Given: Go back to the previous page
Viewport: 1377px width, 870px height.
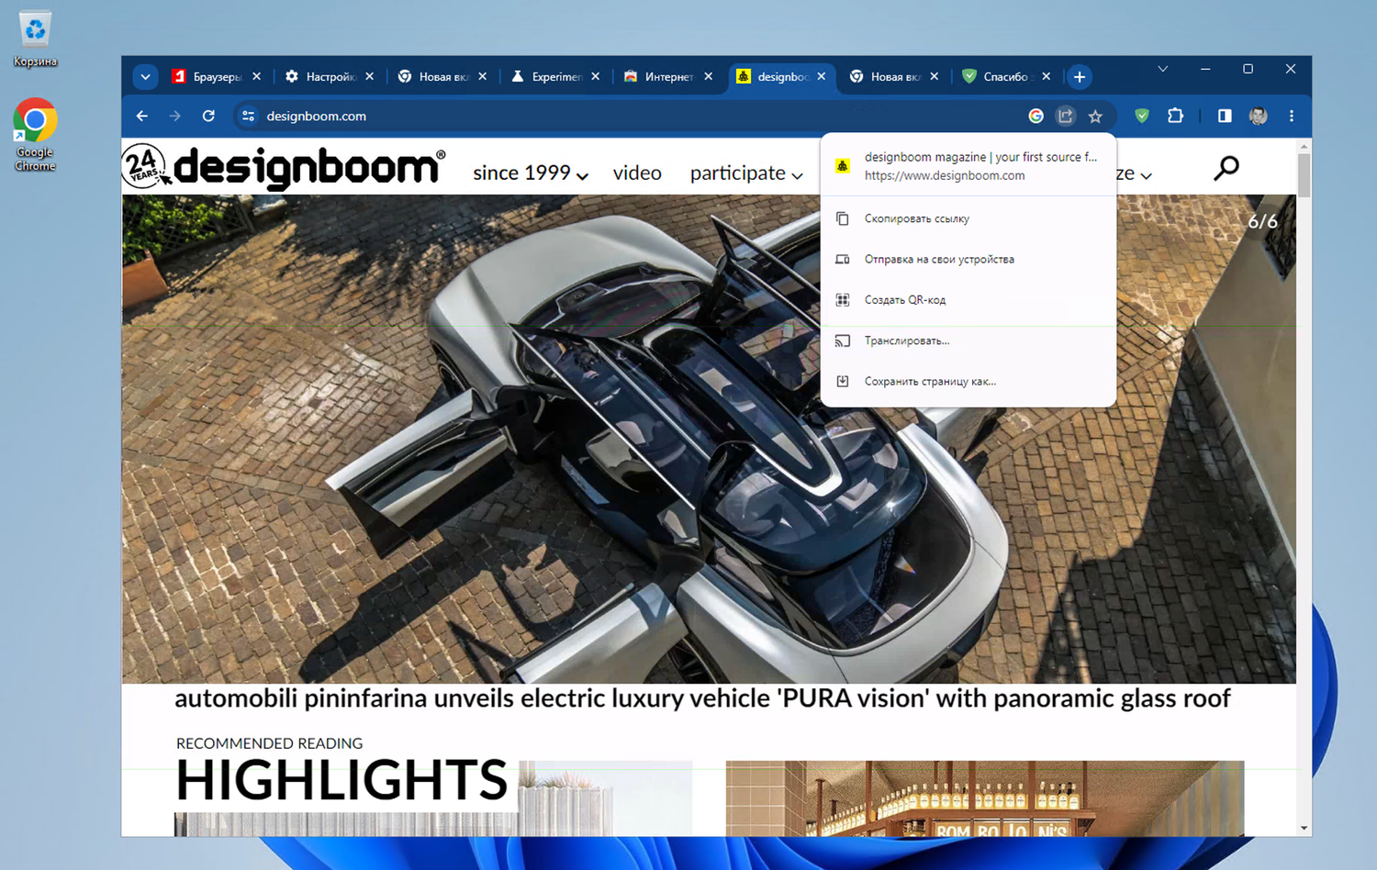Looking at the screenshot, I should click(142, 116).
